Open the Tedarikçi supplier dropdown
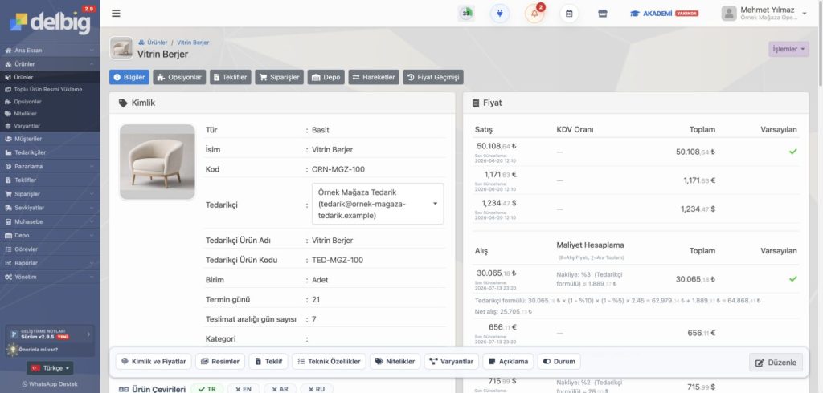 pyautogui.click(x=378, y=204)
